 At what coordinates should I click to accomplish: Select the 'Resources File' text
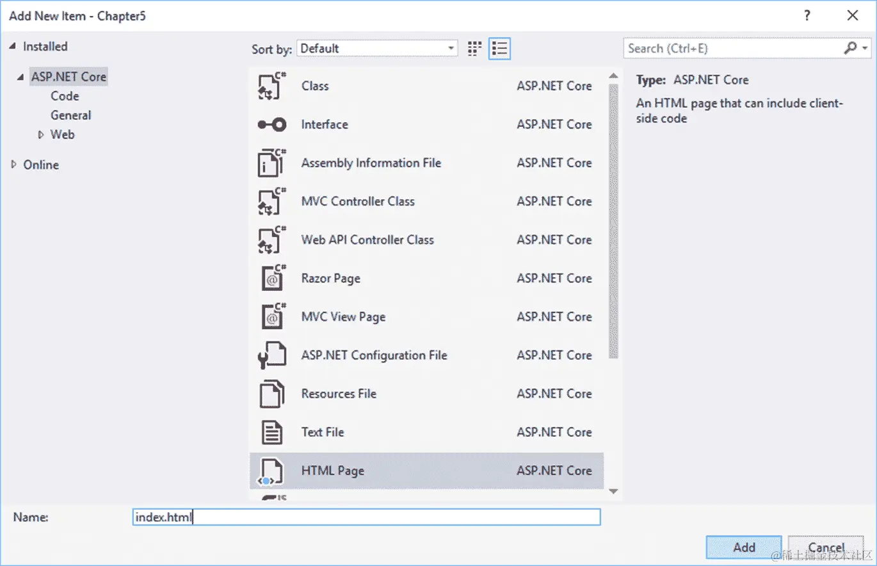339,393
